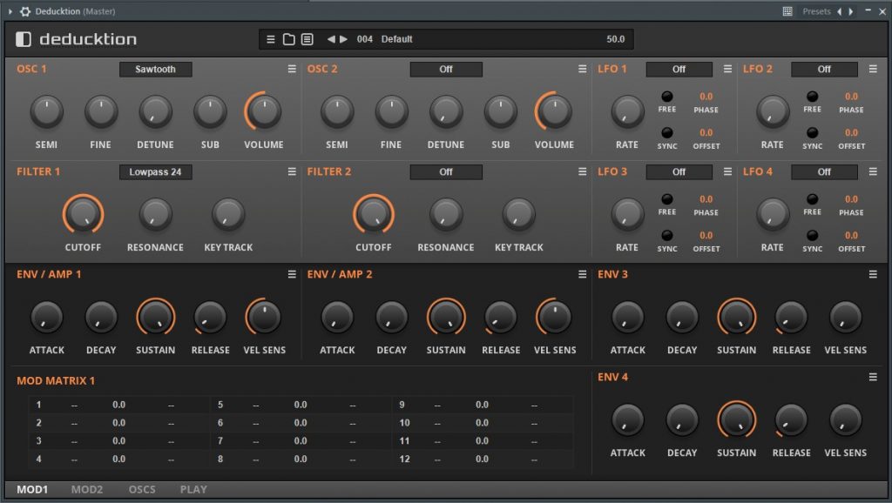Switch to the MOD2 tab

point(86,489)
